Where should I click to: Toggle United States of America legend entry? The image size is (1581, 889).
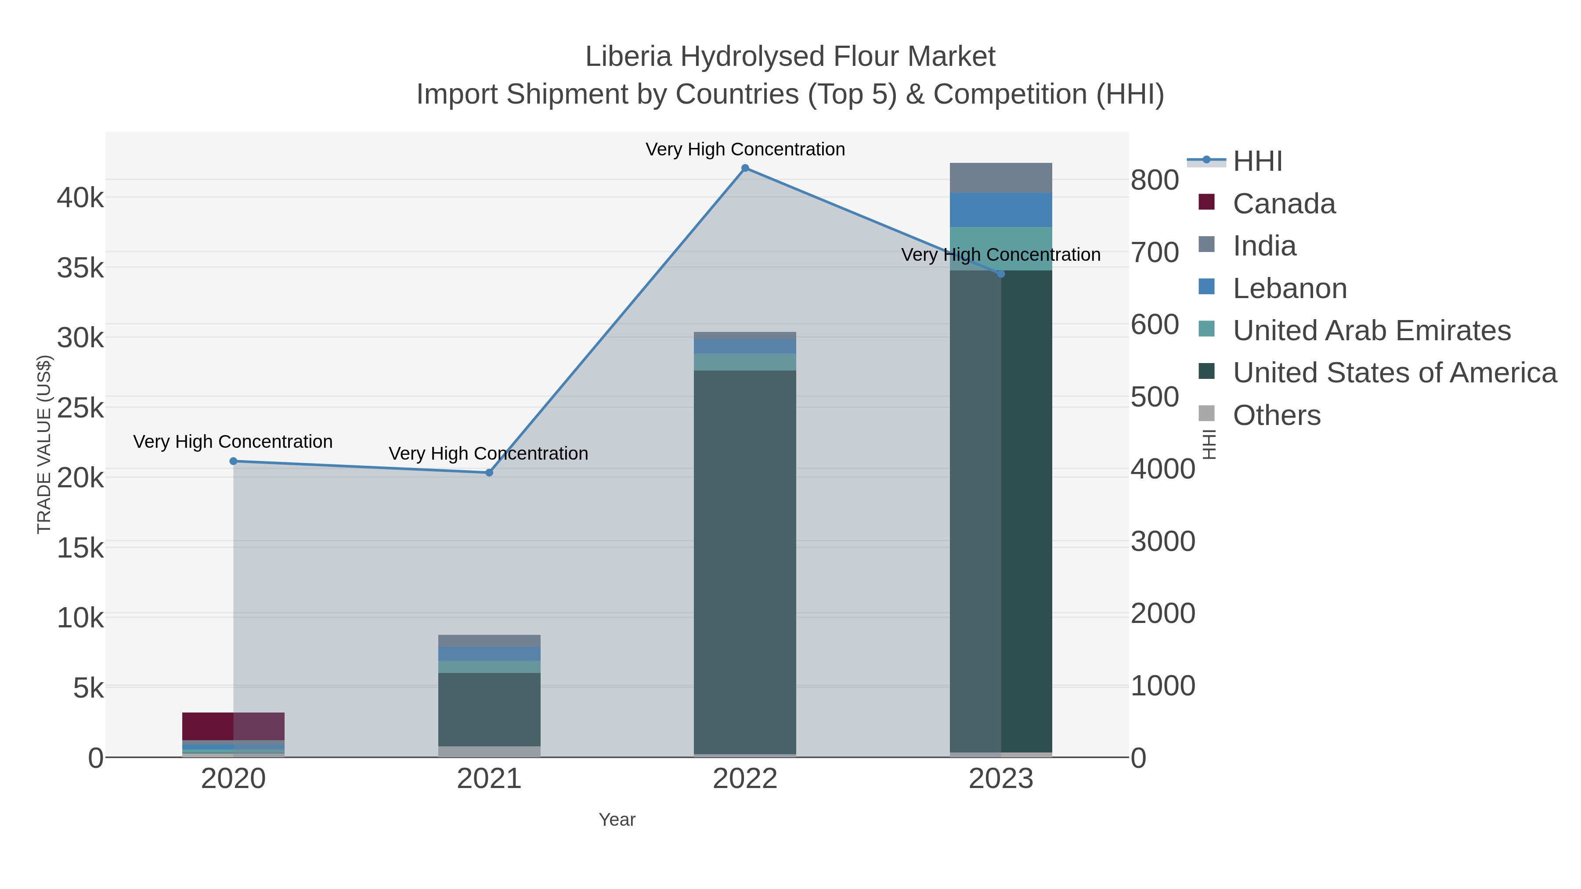pos(1377,373)
